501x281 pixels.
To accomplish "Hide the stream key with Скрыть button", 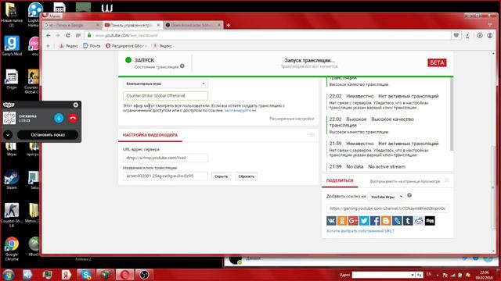I will pyautogui.click(x=221, y=176).
